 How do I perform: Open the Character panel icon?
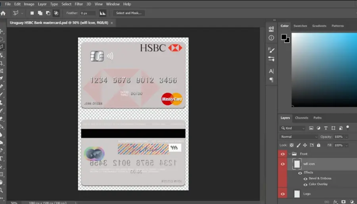click(271, 71)
